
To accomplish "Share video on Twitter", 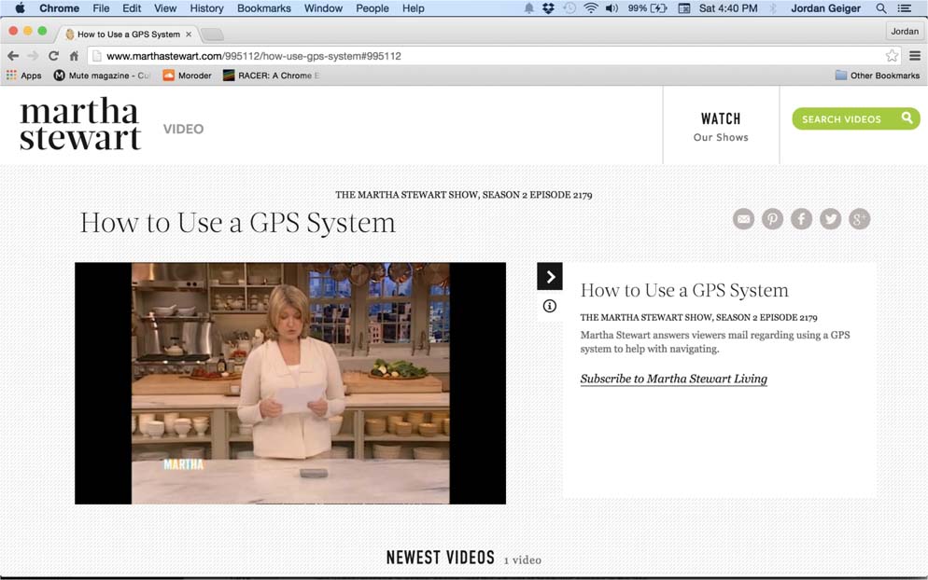I will pos(830,219).
